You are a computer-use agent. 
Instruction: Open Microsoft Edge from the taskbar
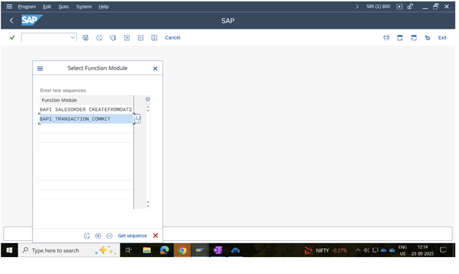tap(165, 250)
